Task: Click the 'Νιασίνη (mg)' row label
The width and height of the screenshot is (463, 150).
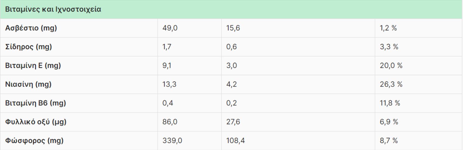Action: [x=28, y=84]
